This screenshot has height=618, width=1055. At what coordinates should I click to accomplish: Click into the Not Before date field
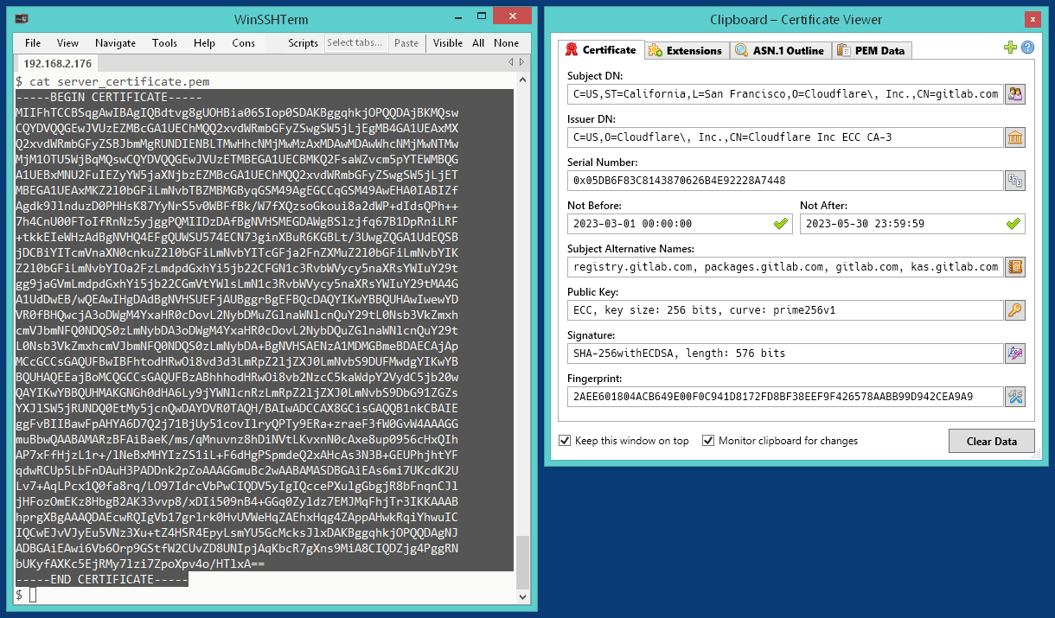pos(680,223)
